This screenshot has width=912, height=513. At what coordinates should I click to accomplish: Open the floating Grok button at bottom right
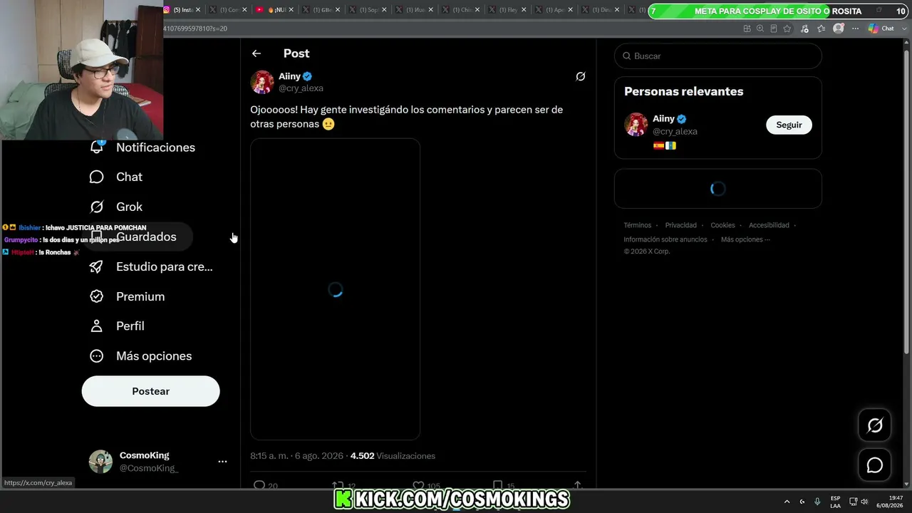coord(874,425)
